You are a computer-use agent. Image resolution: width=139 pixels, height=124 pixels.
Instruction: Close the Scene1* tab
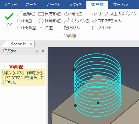(x=31, y=44)
